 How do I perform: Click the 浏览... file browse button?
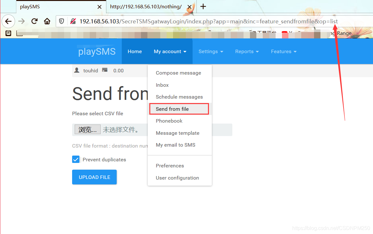87,129
